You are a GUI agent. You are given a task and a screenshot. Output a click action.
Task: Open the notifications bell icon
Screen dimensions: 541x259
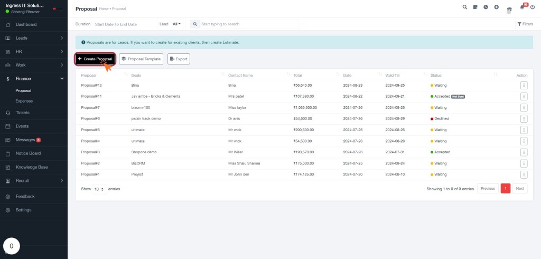coord(522,7)
